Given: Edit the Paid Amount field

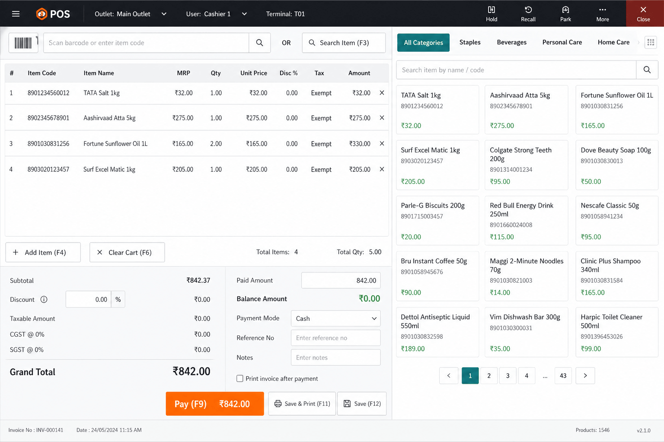Looking at the screenshot, I should [341, 281].
